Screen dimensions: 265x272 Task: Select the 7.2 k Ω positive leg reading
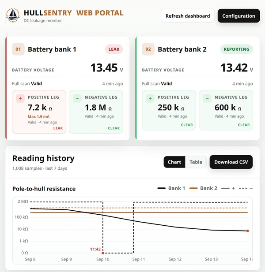pos(40,108)
